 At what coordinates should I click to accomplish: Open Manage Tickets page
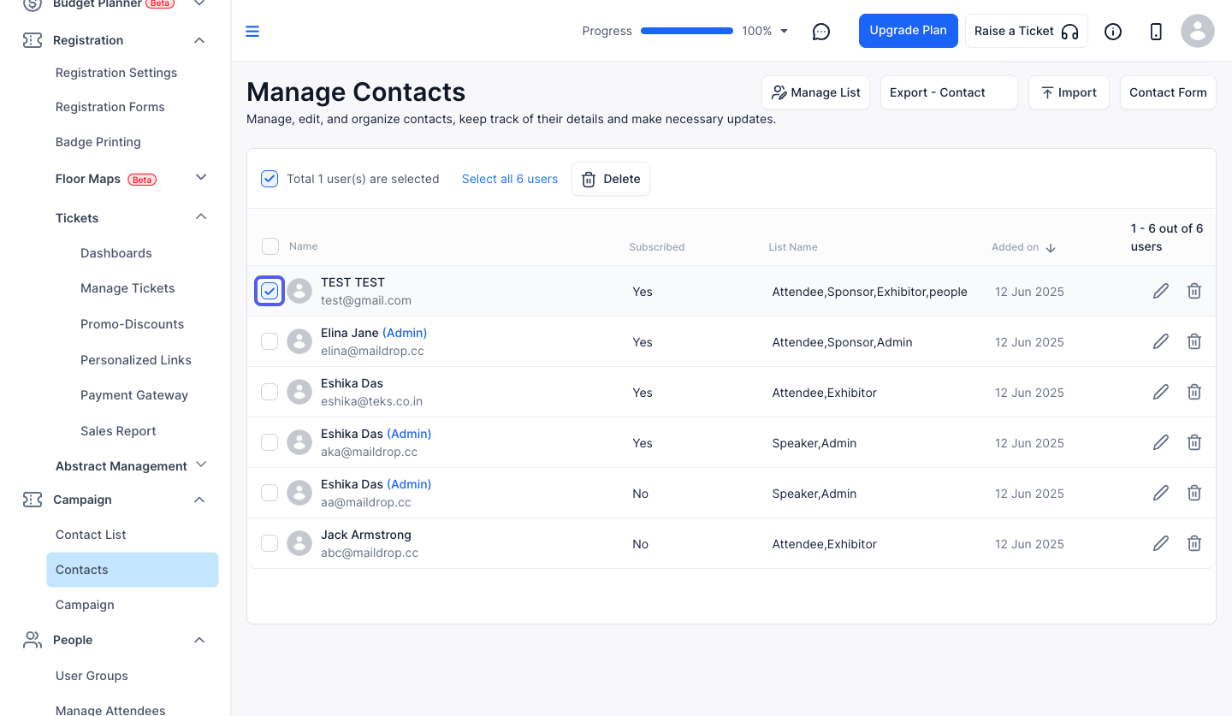pos(127,288)
